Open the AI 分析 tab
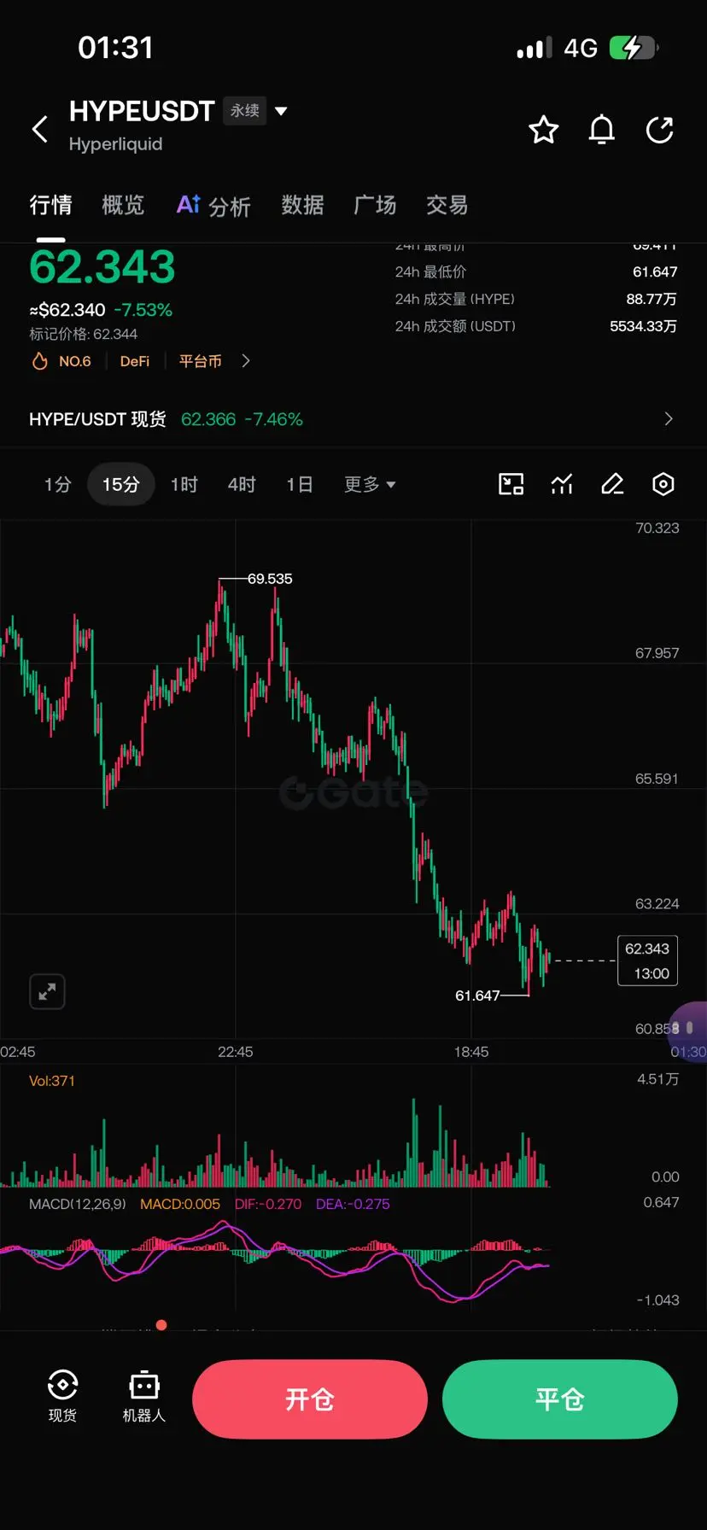 click(x=213, y=205)
